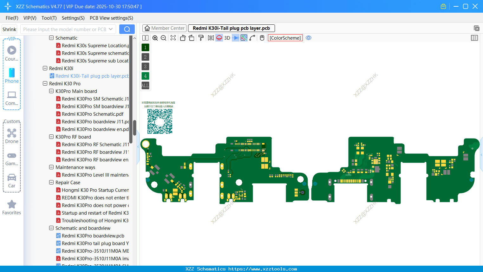
Task: Toggle the eye visibility icon on toolbar
Action: point(309,38)
